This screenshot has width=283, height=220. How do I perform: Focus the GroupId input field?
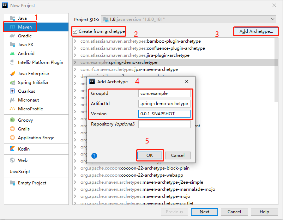pyautogui.click(x=164, y=93)
